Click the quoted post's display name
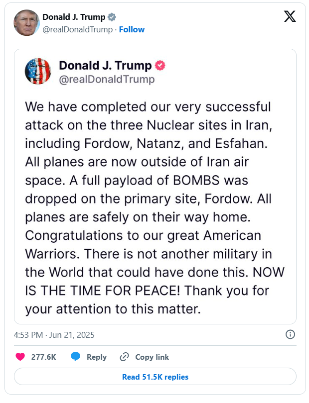The height and width of the screenshot is (403, 309). [105, 66]
